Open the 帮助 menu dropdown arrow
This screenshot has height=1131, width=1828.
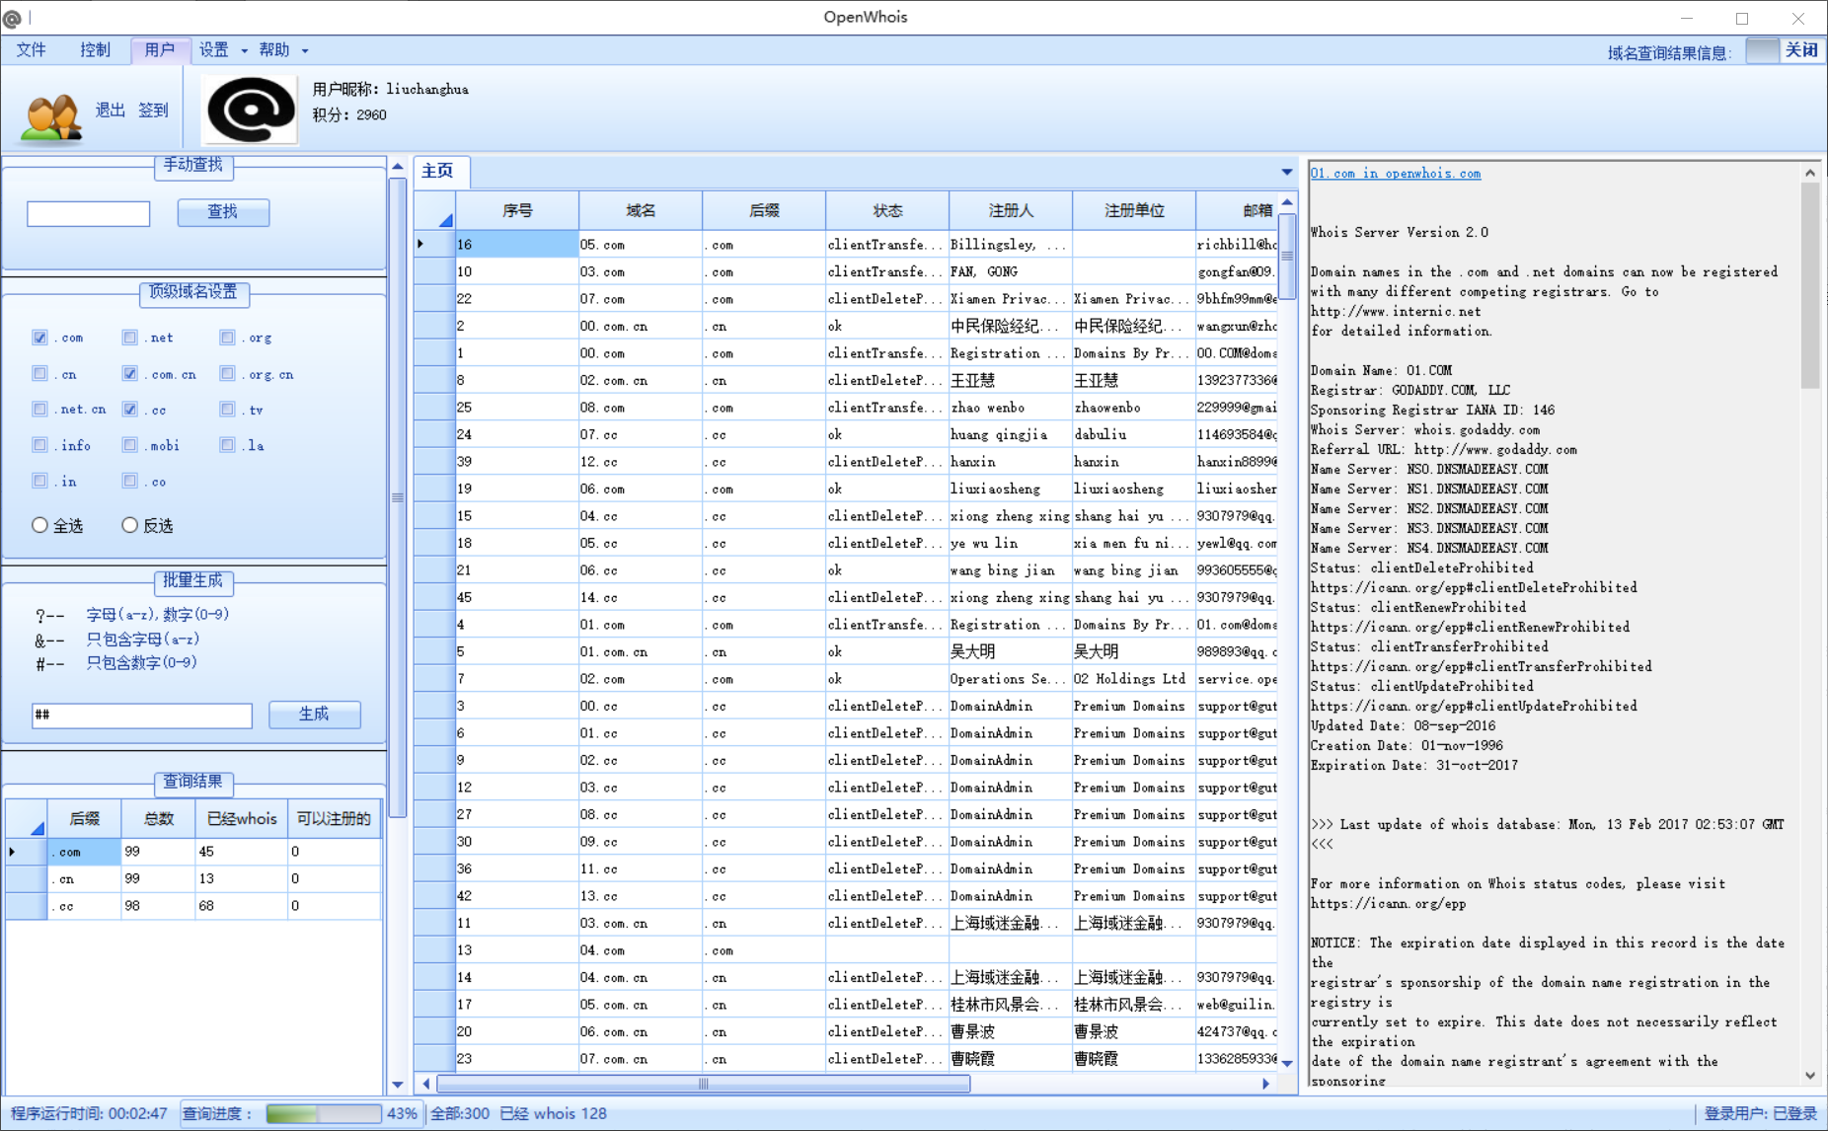tap(305, 50)
